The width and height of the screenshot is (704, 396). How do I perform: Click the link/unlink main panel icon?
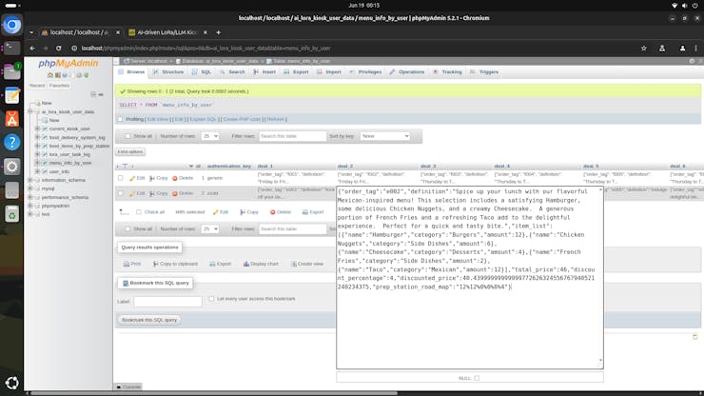[x=101, y=94]
